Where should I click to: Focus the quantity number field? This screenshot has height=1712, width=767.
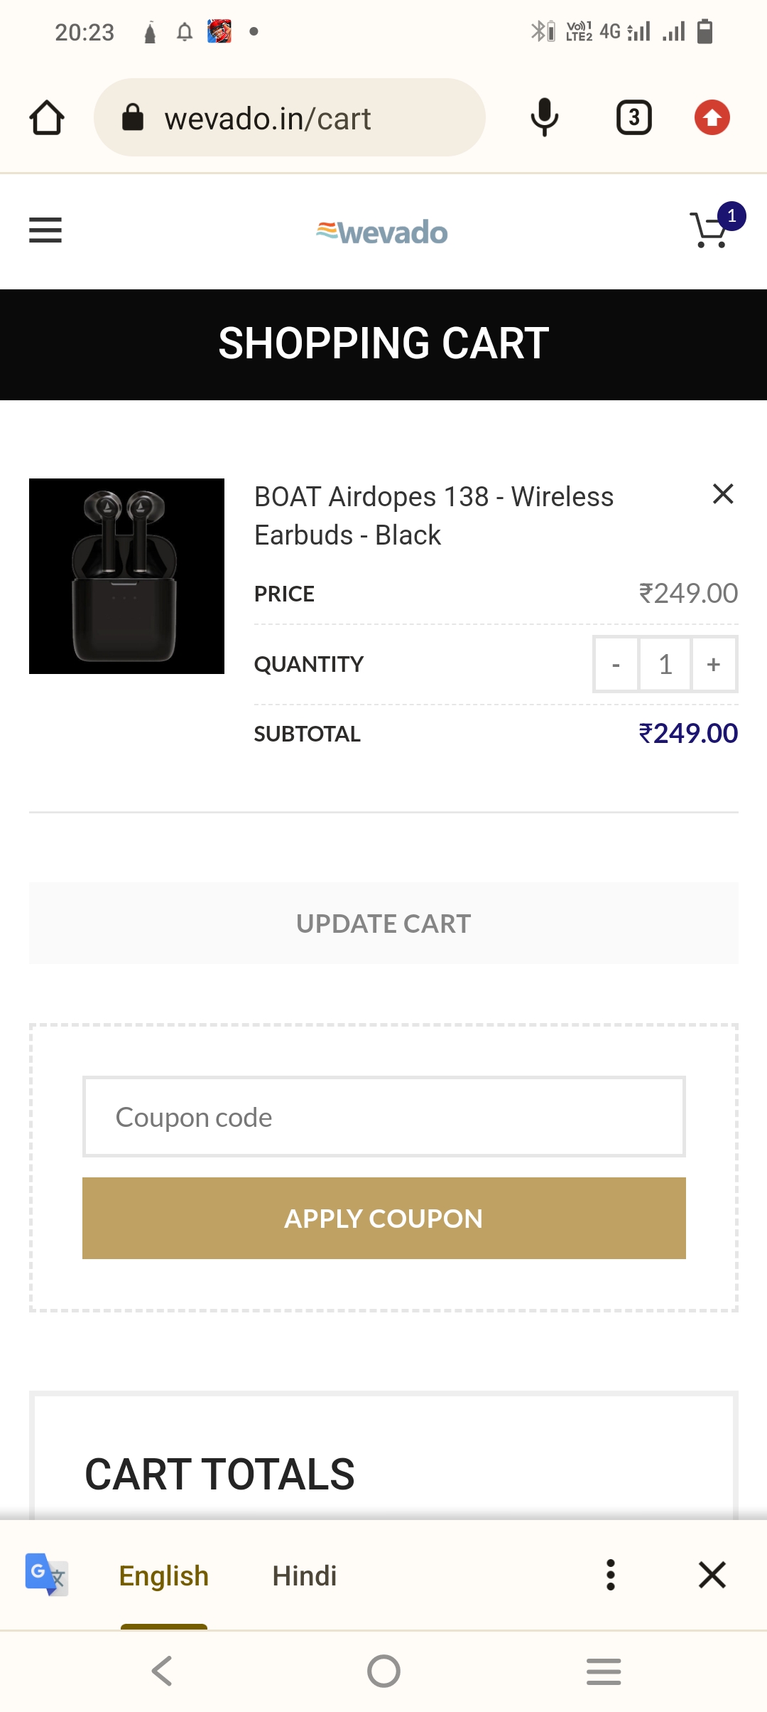point(665,665)
